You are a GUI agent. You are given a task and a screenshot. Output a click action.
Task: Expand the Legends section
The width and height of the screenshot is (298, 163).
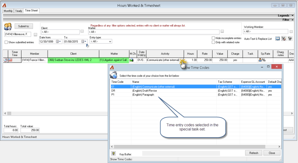point(292,16)
